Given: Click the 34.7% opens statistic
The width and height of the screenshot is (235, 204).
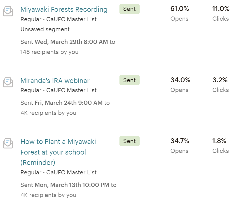Looking at the screenshot, I should (x=180, y=141).
